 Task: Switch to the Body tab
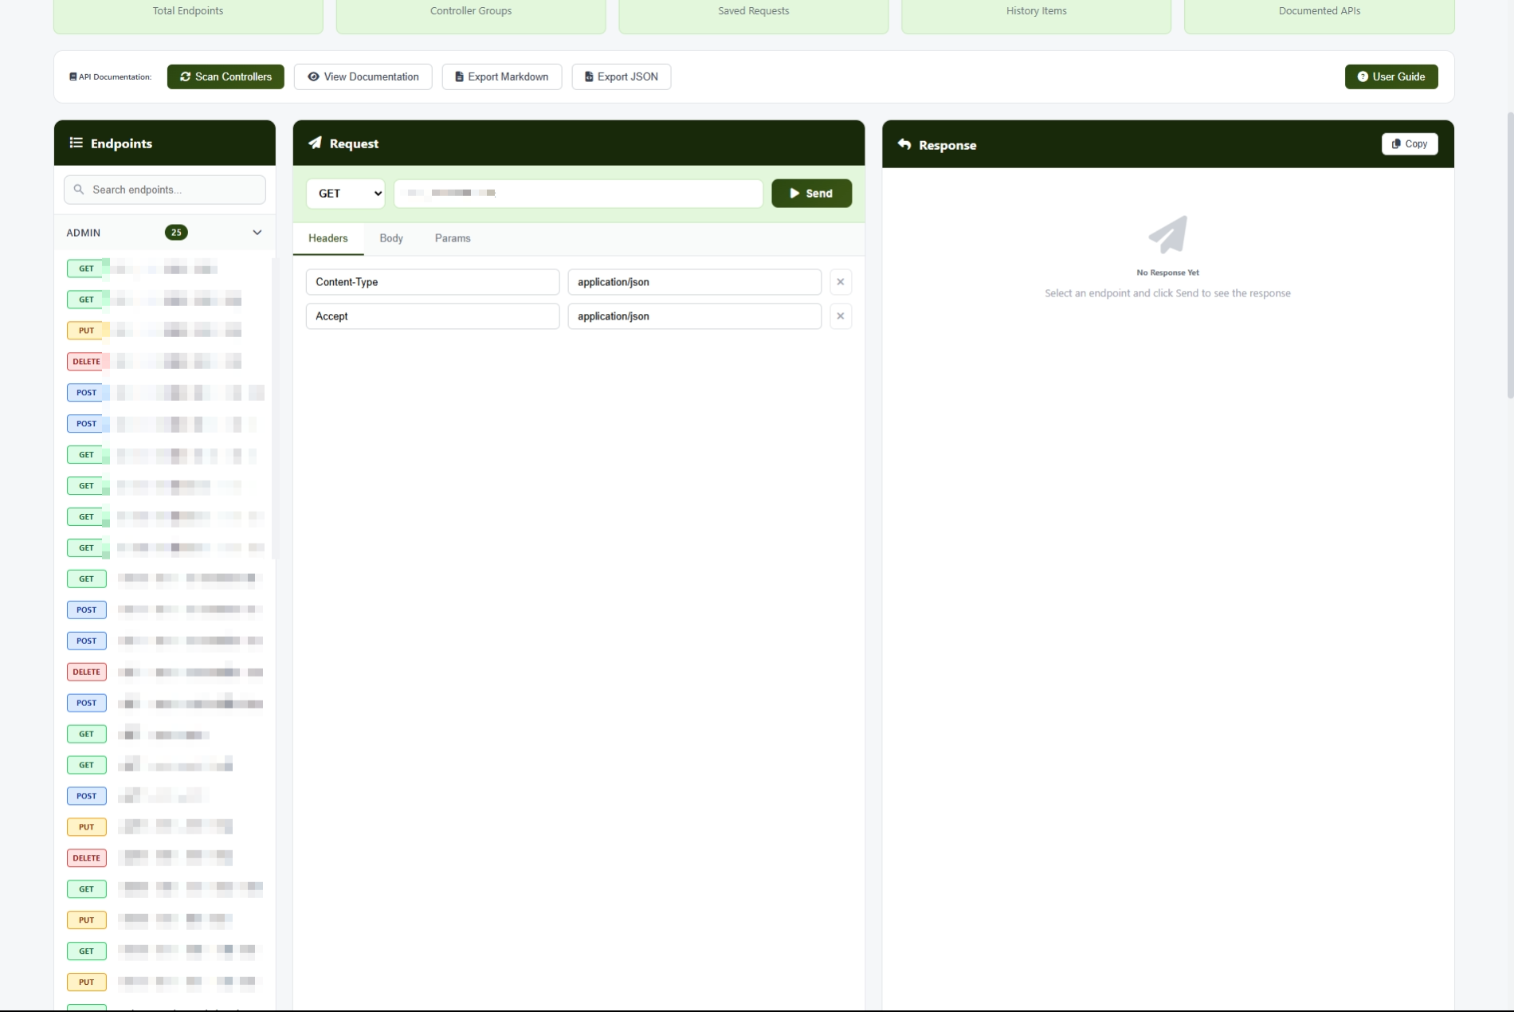tap(390, 238)
